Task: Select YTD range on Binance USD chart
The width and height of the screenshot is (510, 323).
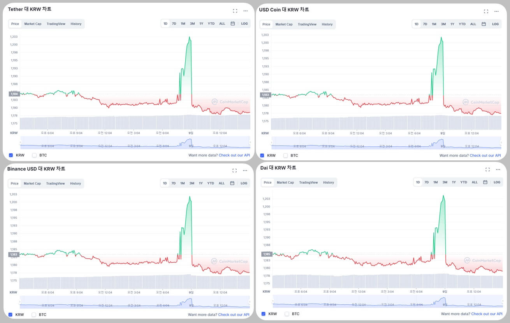Action: tap(211, 183)
